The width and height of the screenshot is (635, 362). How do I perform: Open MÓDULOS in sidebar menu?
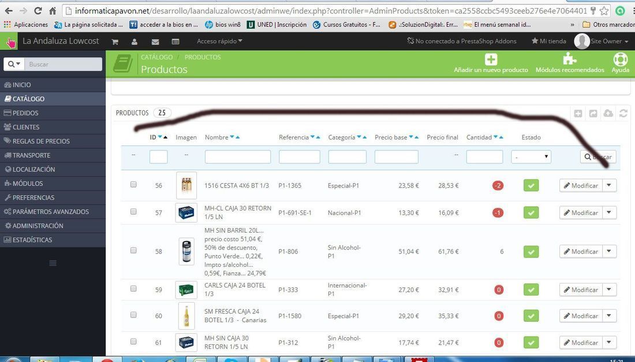click(x=53, y=184)
